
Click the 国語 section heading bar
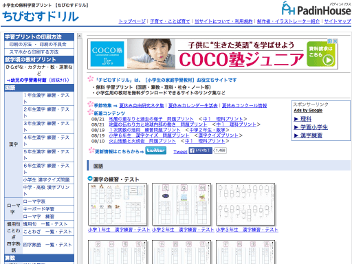click(x=219, y=166)
